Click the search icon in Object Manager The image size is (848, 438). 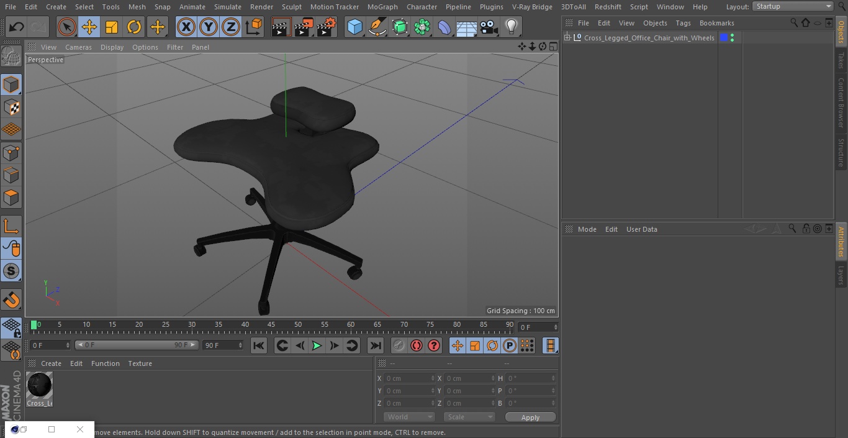794,22
